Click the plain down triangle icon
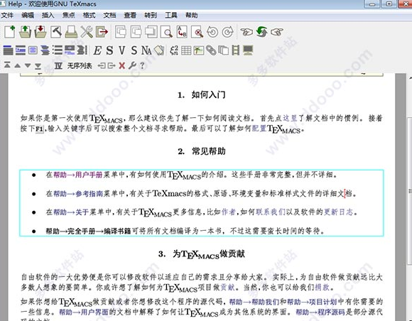The height and width of the screenshot is (321, 412). click(x=28, y=65)
